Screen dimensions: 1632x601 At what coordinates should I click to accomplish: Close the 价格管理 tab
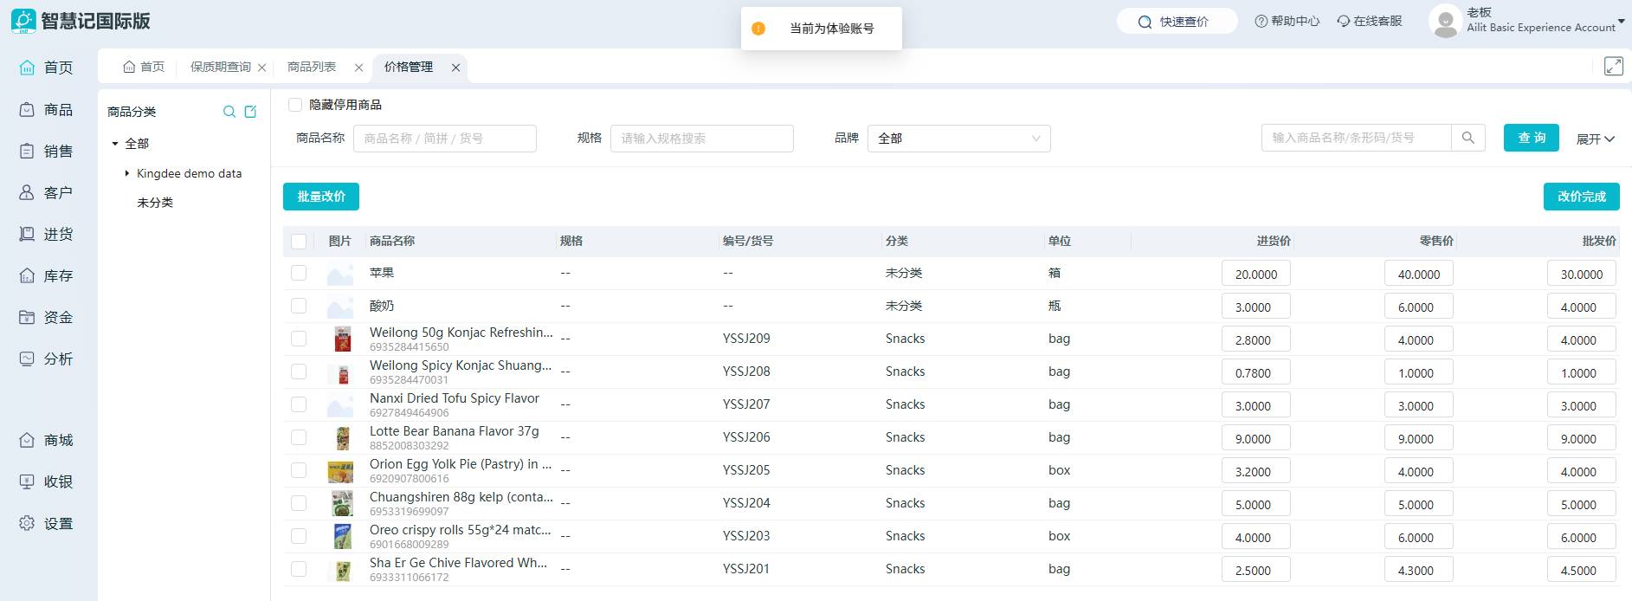click(x=455, y=68)
